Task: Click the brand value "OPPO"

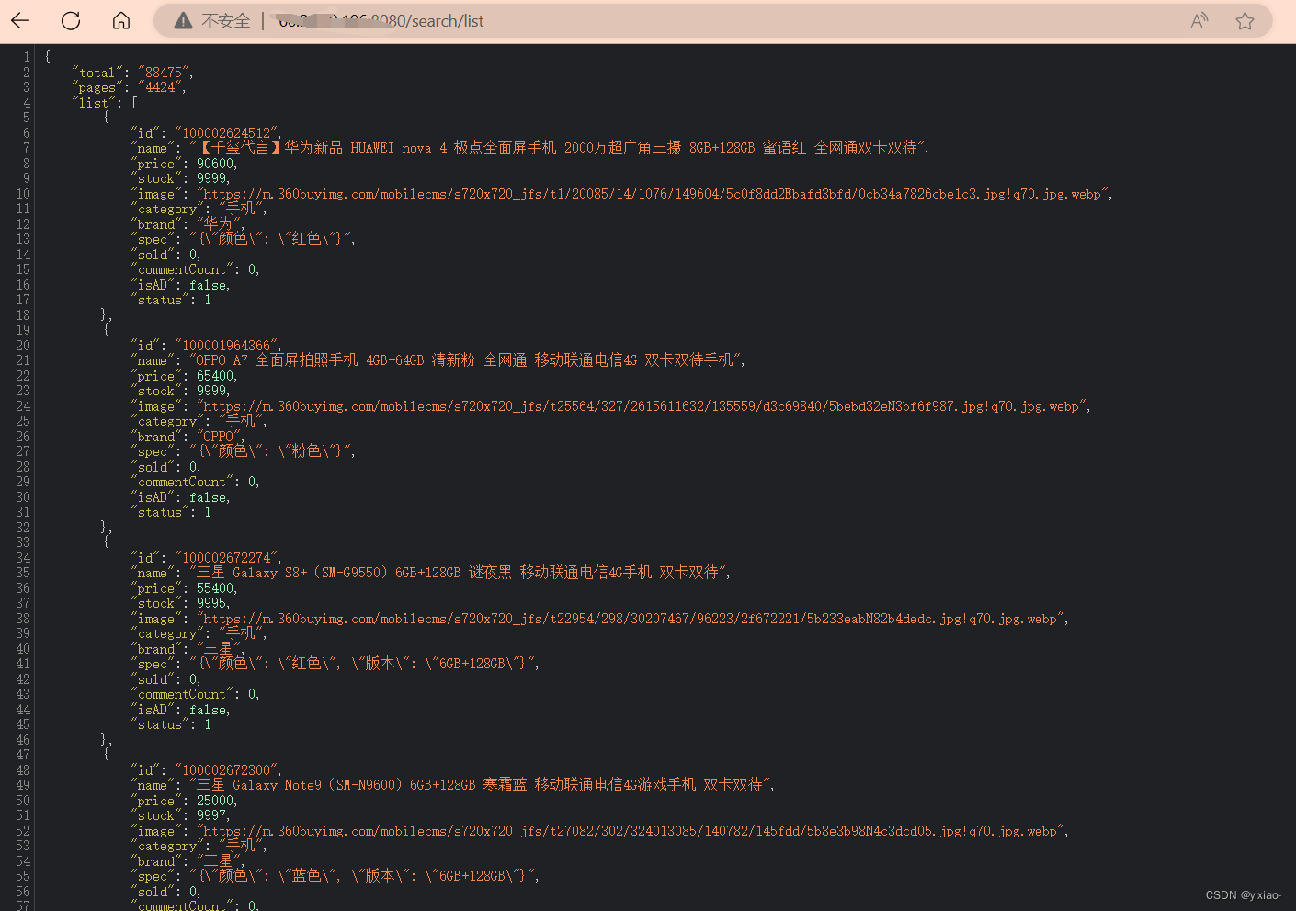Action: pos(218,437)
